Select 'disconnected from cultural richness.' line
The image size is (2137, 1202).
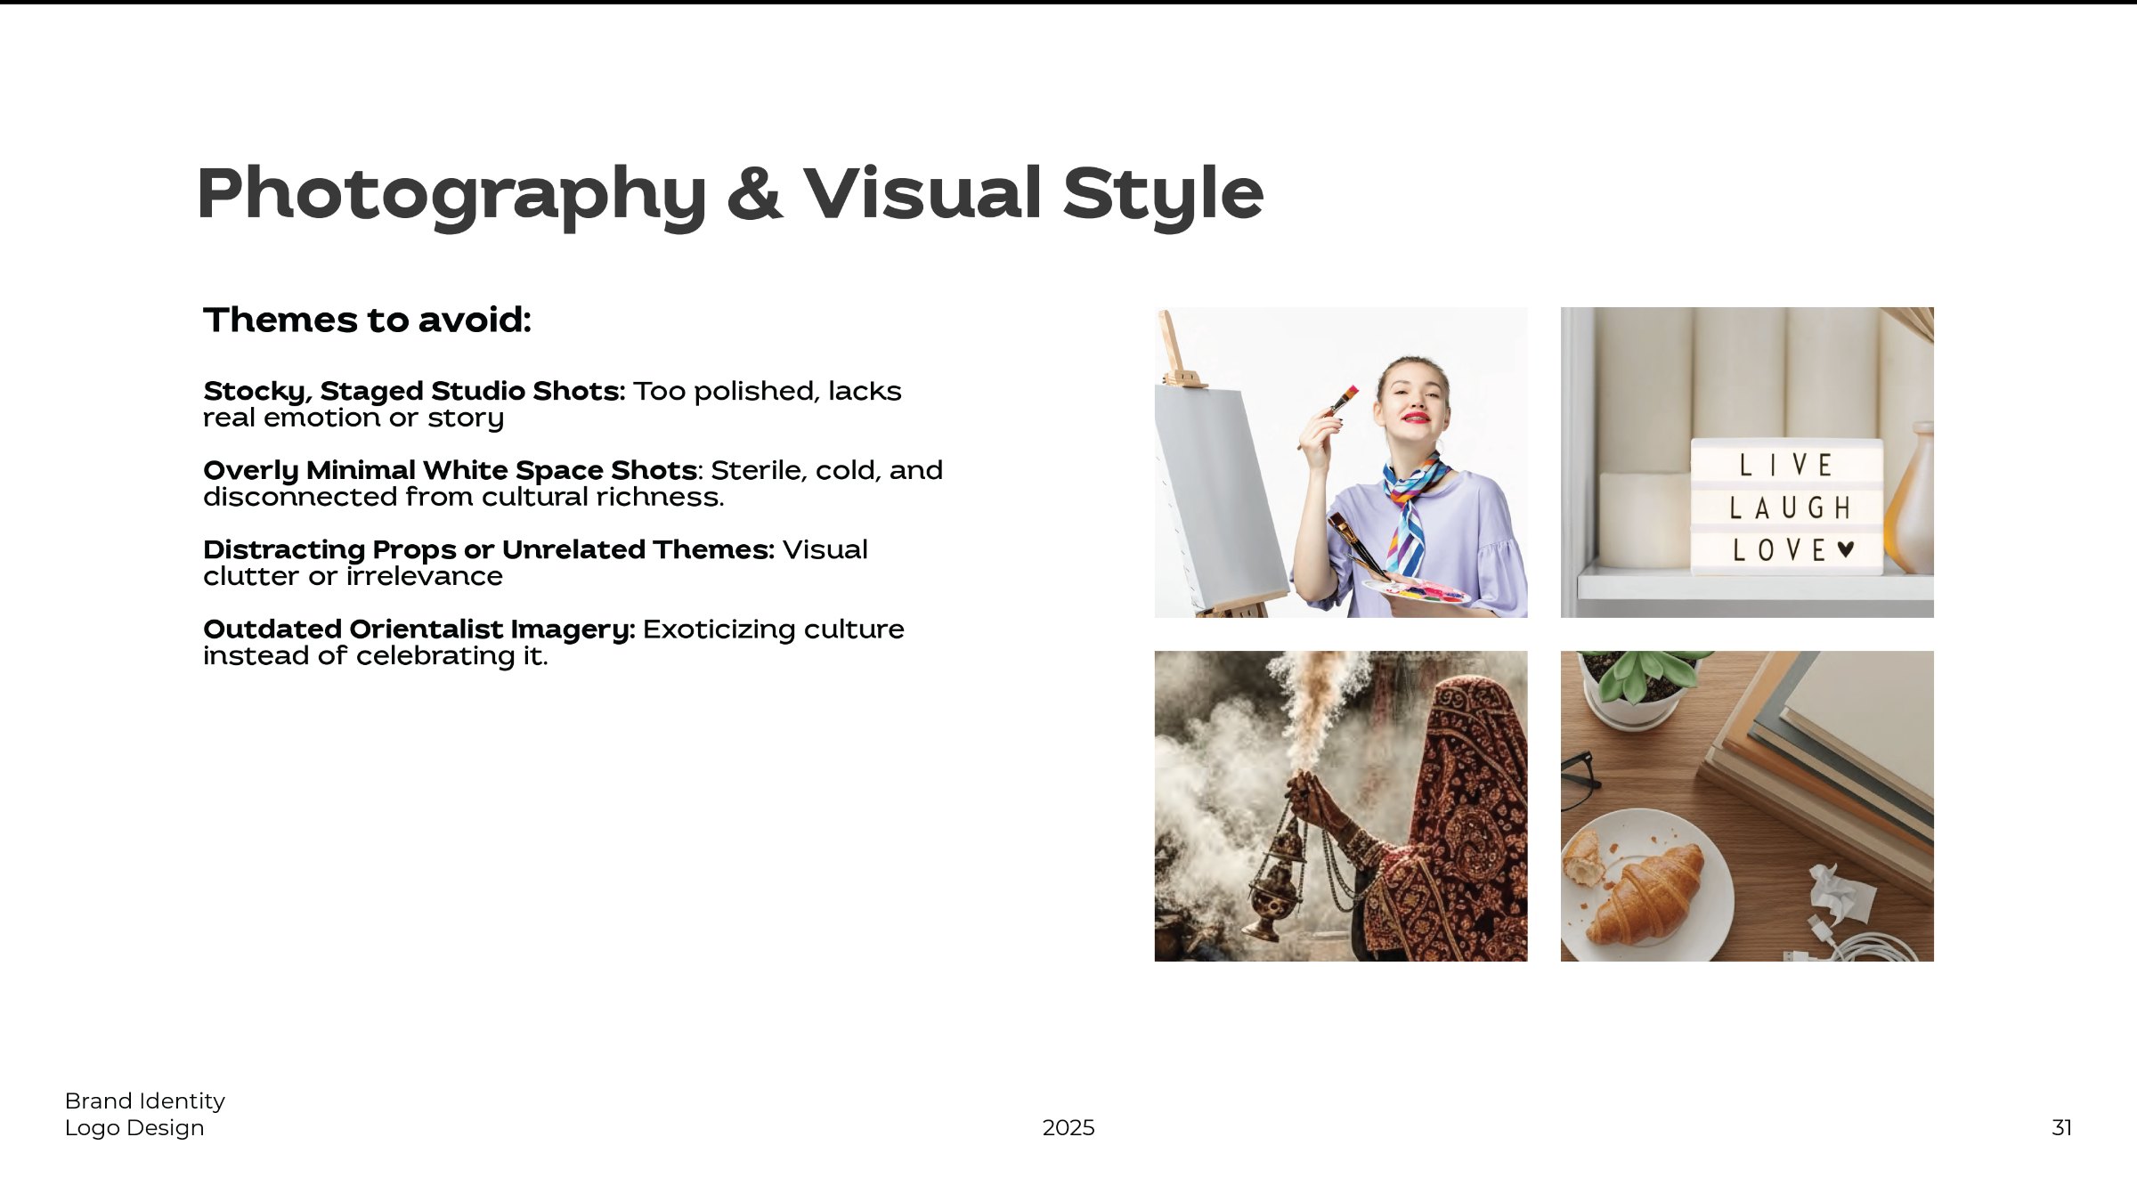pos(464,497)
